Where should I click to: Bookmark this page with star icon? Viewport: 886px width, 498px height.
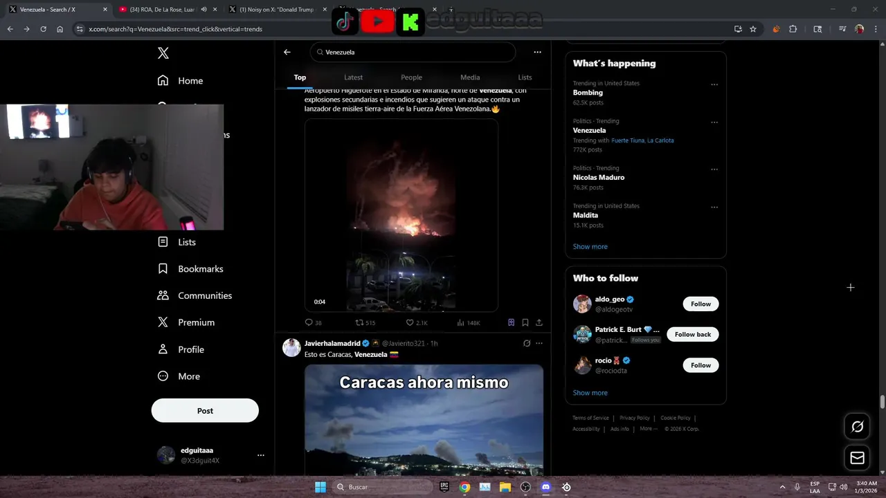[x=753, y=29]
